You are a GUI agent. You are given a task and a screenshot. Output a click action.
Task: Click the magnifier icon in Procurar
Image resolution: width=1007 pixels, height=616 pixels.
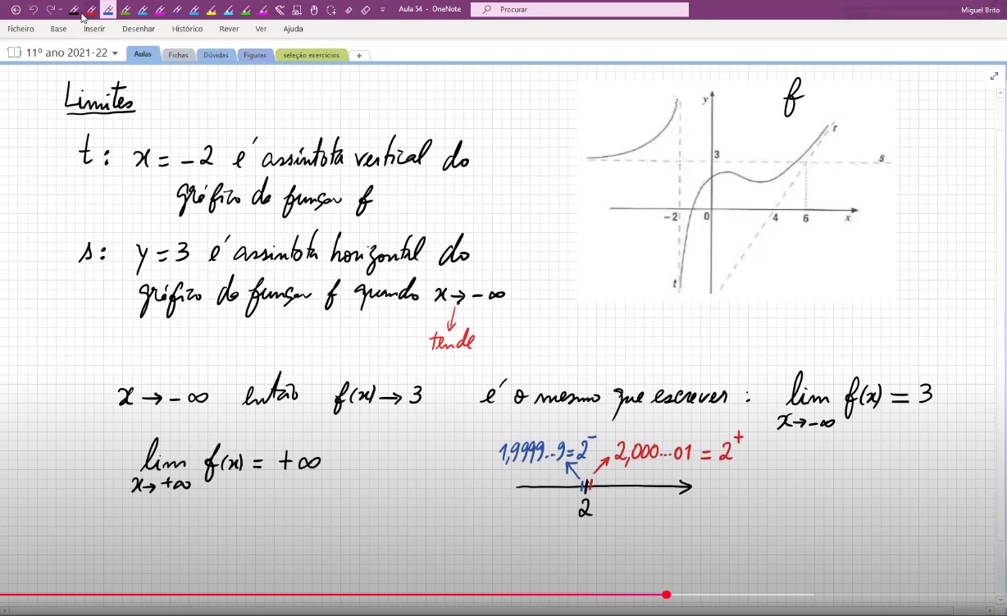click(x=487, y=10)
